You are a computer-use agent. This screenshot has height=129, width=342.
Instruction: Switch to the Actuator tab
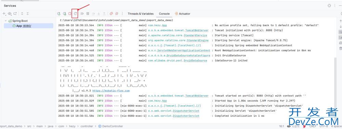pos(182,14)
